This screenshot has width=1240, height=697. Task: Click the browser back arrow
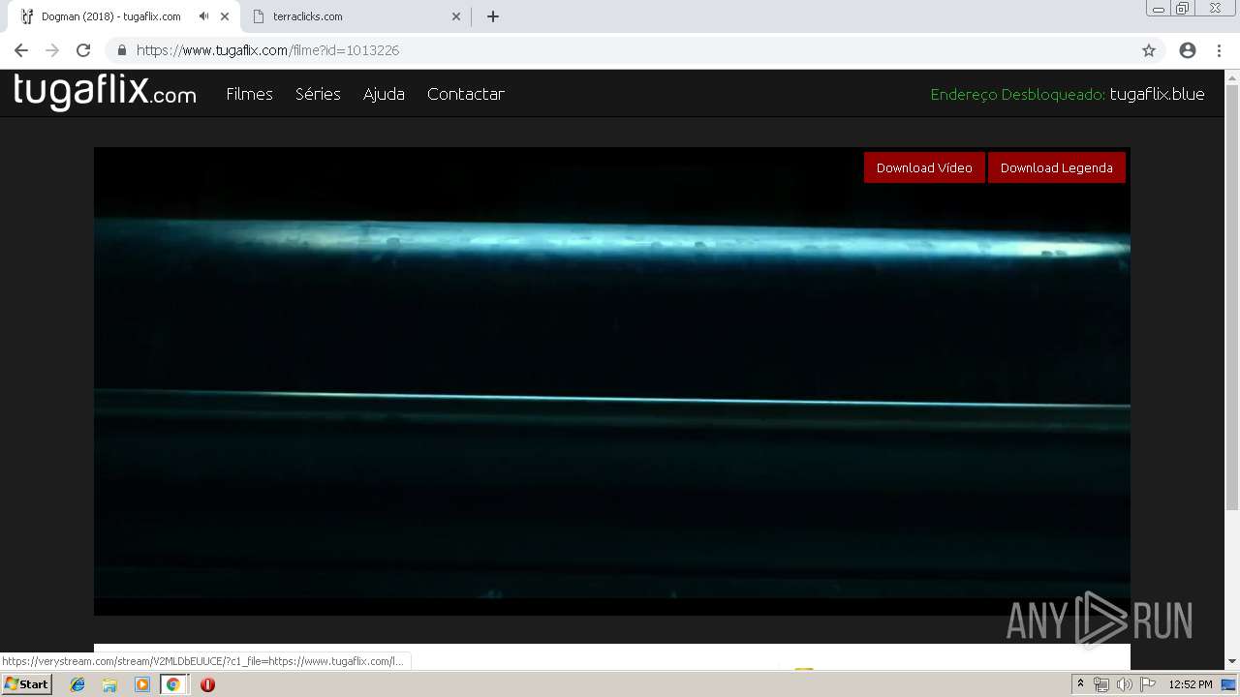21,50
